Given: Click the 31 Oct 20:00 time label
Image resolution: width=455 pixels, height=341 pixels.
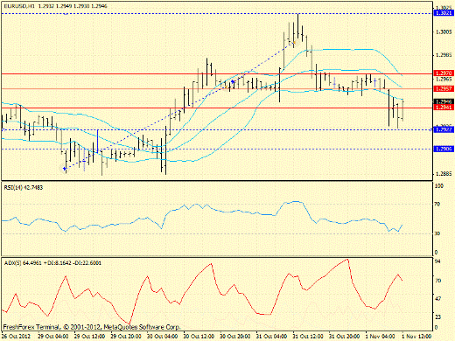Looking at the screenshot, I should click(345, 337).
